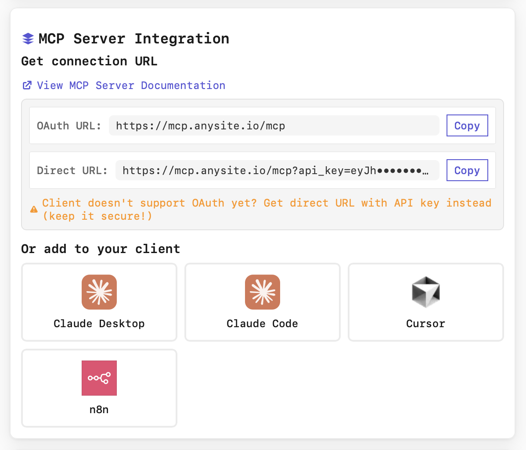The image size is (526, 450).
Task: Click the Cursor cube icon
Action: coord(425,292)
